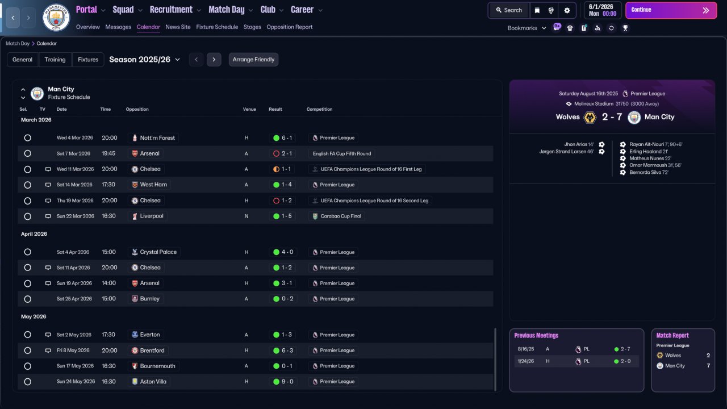Switch to the Stages tab
Viewport: 727px width, 409px height.
tap(253, 27)
